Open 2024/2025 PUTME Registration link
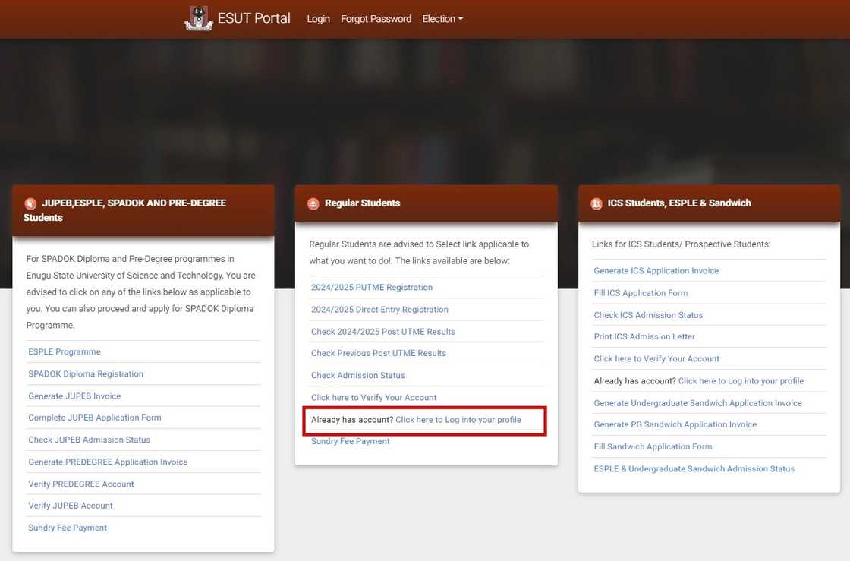This screenshot has height=561, width=850. tap(372, 288)
